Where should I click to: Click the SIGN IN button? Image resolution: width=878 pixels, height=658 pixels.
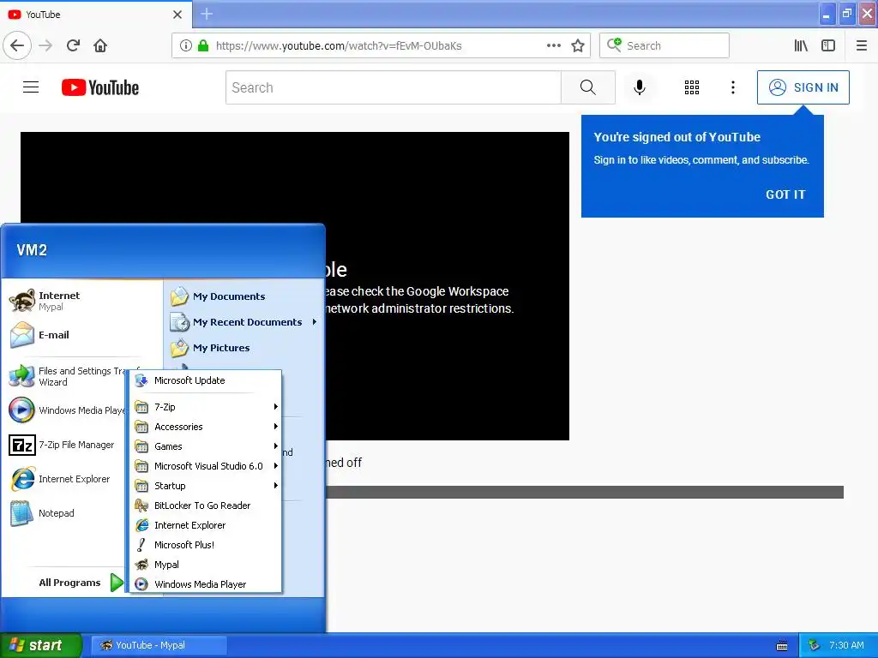click(x=803, y=87)
